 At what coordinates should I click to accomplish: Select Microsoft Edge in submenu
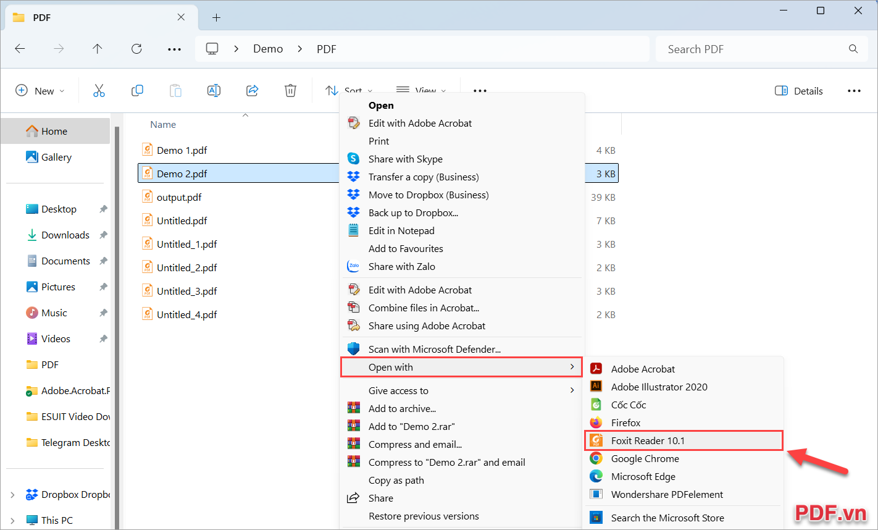(684, 476)
